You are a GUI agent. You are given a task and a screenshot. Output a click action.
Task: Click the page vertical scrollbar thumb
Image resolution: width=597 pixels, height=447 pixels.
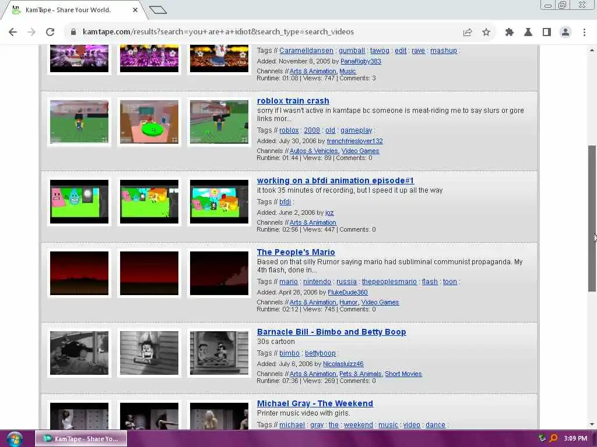pos(592,219)
